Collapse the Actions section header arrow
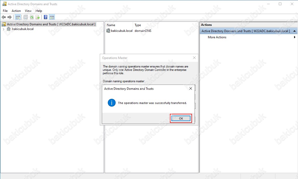Viewport: 298px width, 179px height. pyautogui.click(x=294, y=31)
